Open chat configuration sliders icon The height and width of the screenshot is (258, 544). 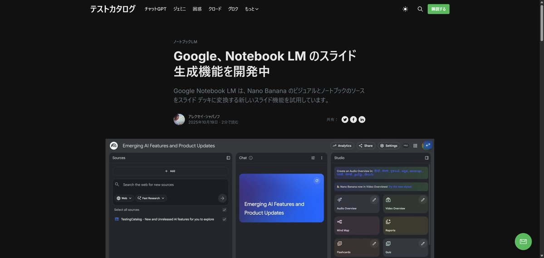click(x=313, y=158)
